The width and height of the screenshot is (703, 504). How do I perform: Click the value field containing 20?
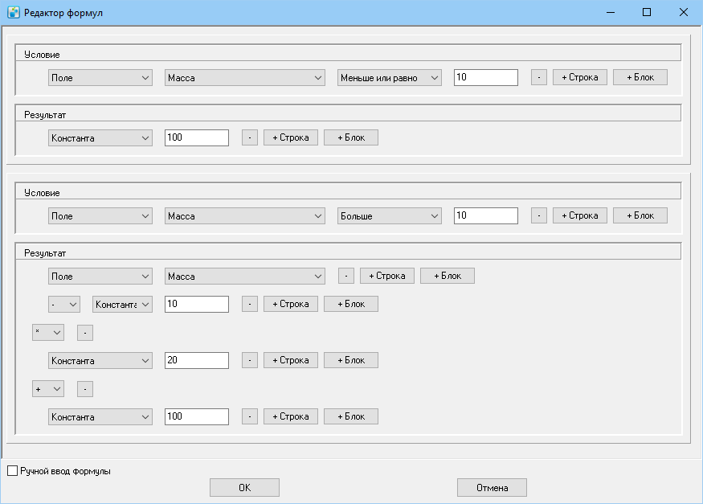coord(197,360)
